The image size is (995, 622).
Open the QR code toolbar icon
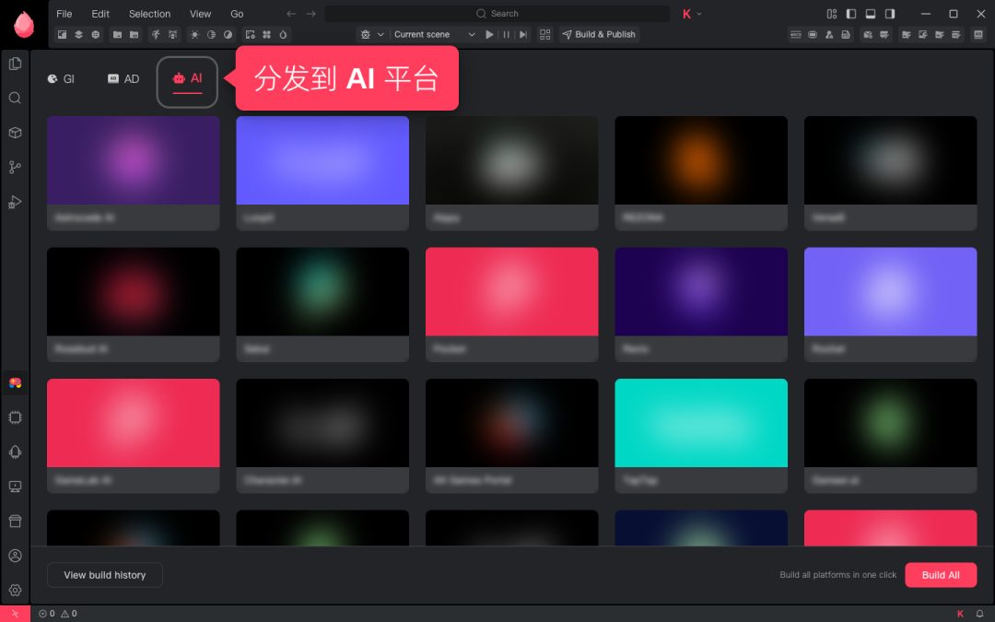[545, 34]
